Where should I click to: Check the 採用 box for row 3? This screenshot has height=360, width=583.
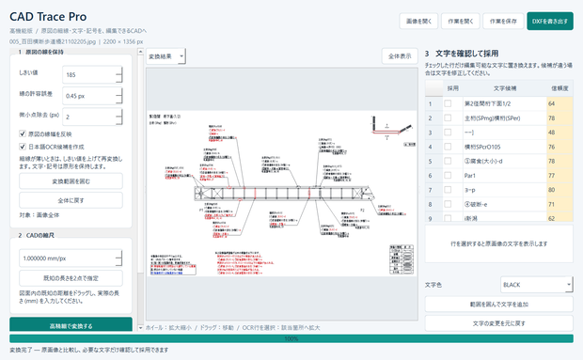point(448,133)
